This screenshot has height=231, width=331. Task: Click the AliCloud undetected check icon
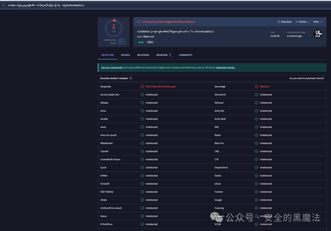click(256, 103)
